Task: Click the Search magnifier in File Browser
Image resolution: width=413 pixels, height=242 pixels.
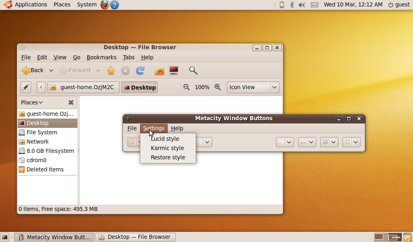Action: [193, 71]
